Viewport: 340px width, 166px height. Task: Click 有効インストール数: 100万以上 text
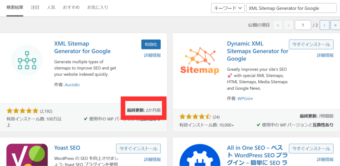tap(34, 122)
